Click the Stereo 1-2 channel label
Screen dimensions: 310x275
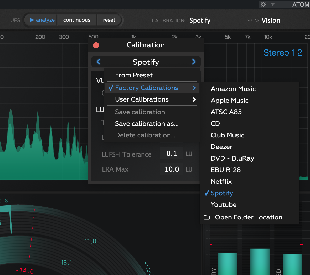[283, 53]
